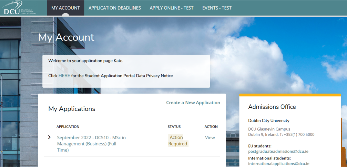
Task: Click Create a New Application
Action: coord(193,103)
